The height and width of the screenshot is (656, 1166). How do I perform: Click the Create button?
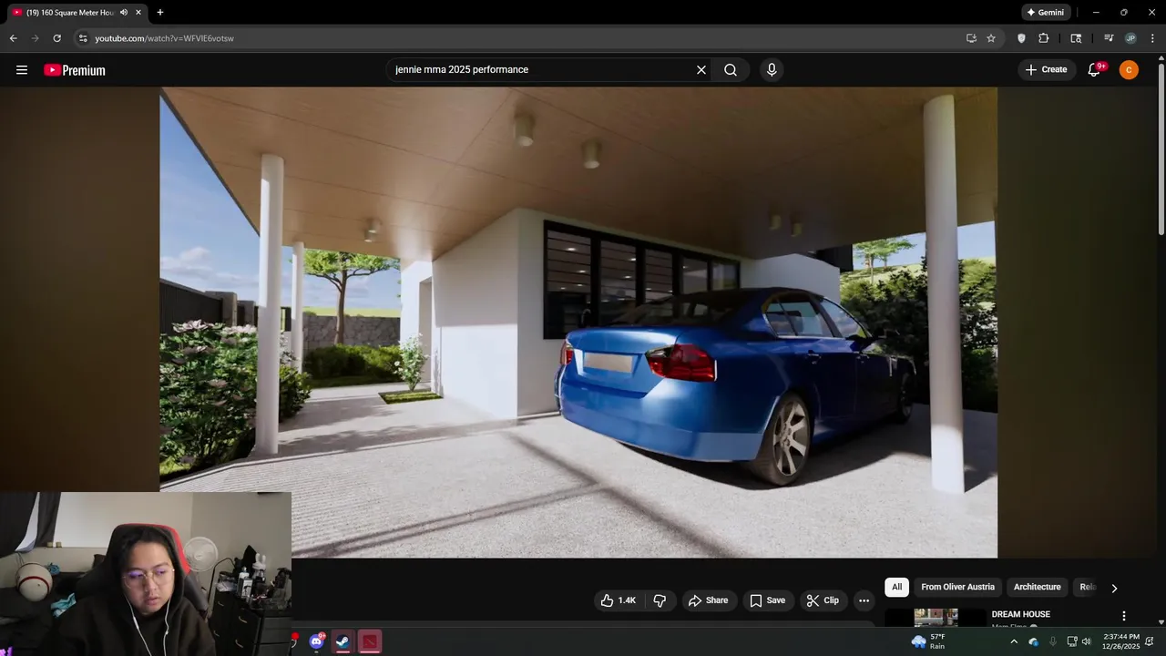1047,70
